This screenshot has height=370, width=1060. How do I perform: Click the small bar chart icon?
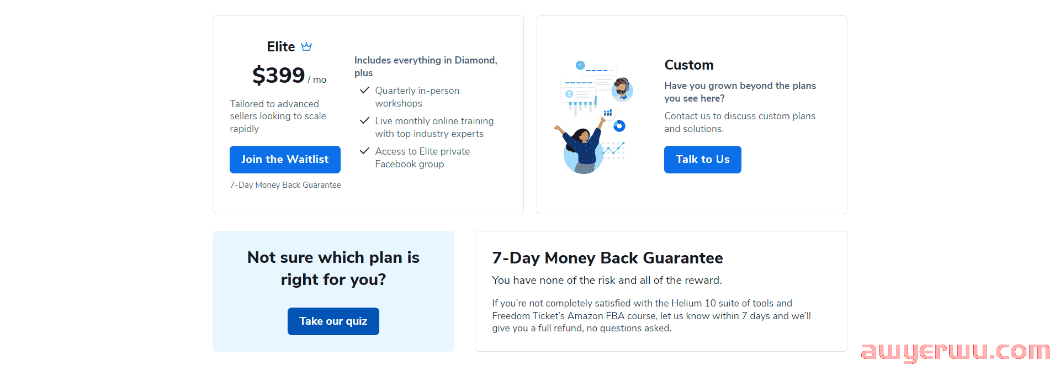point(608,113)
